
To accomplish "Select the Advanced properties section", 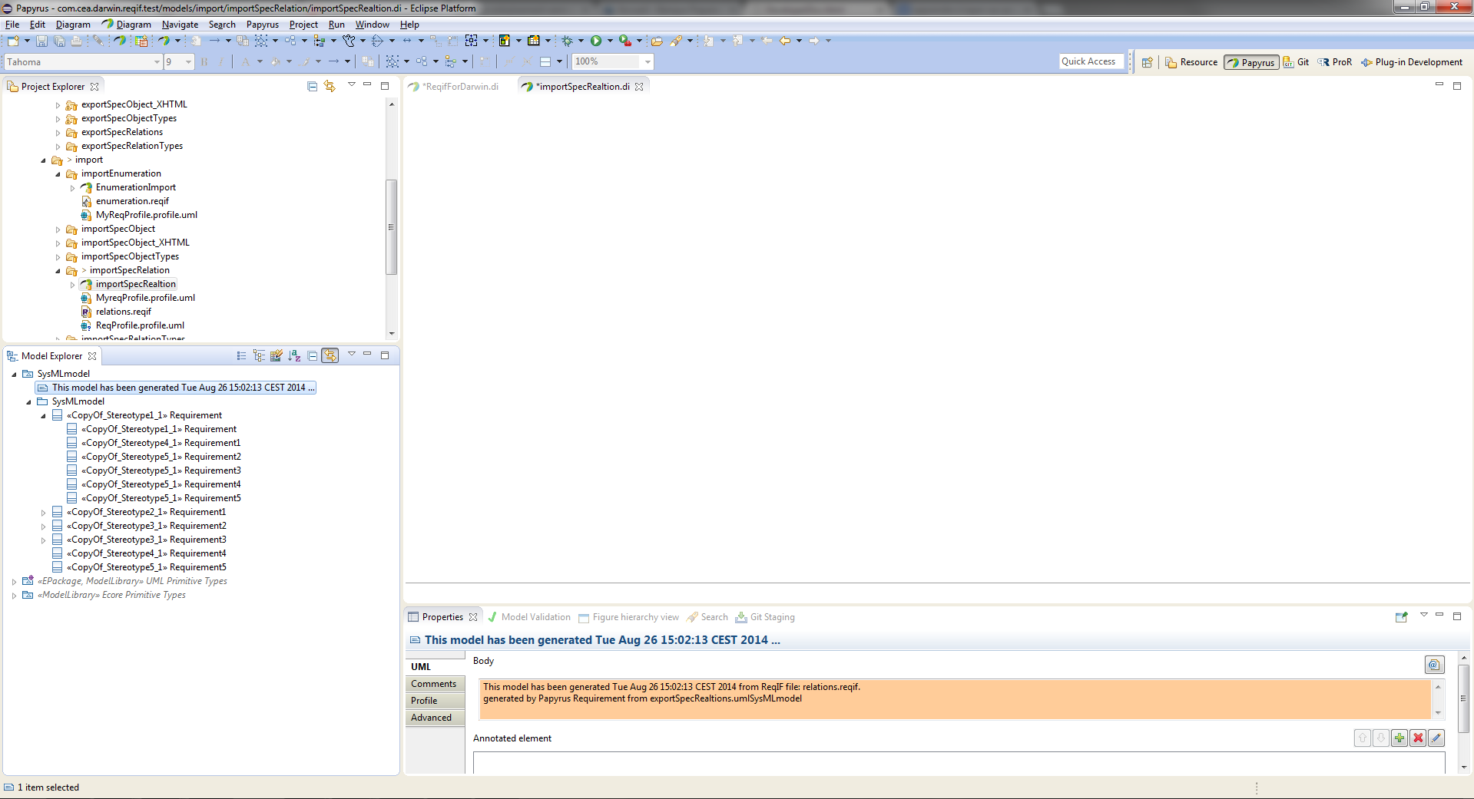I will (x=435, y=718).
